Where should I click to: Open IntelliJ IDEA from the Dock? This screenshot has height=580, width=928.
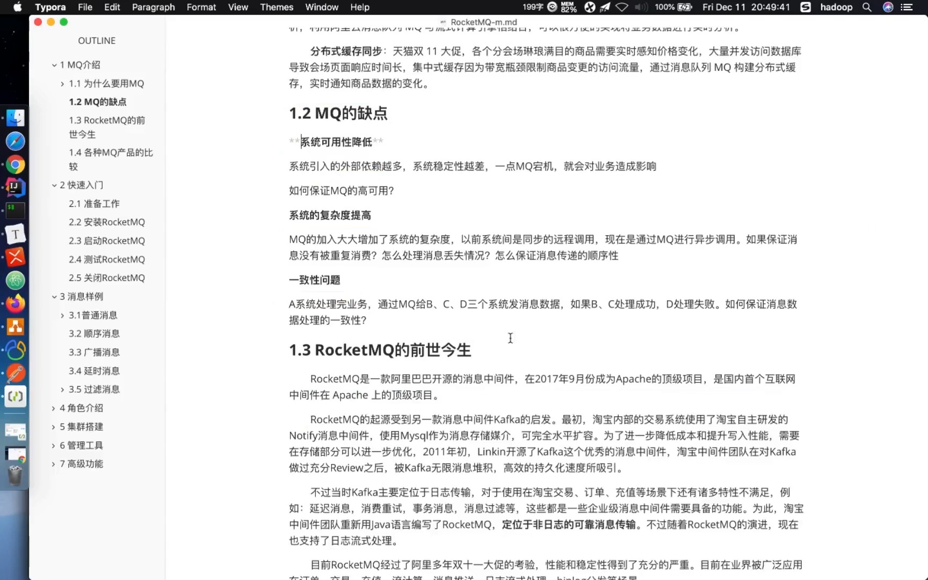coord(15,187)
